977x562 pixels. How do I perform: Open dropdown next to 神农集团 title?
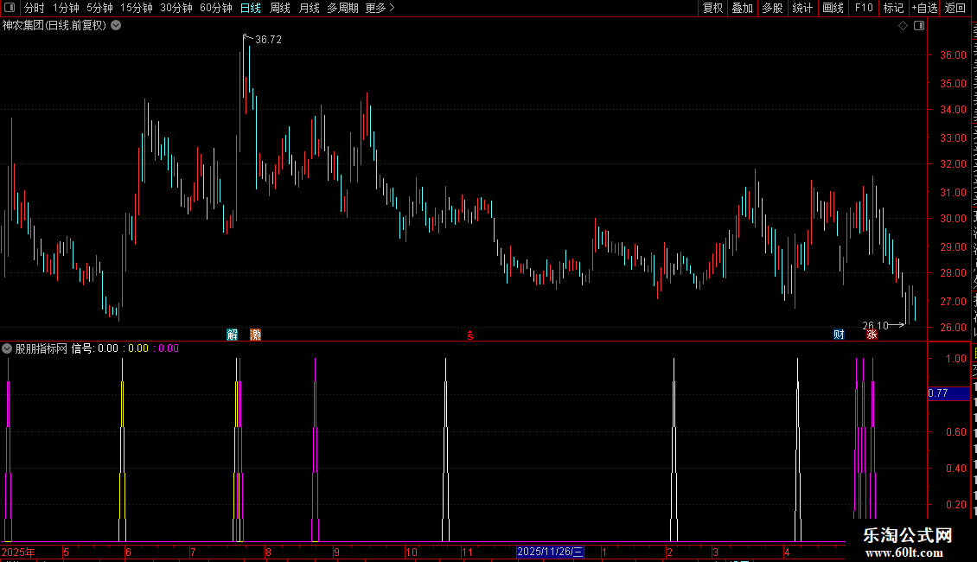116,26
